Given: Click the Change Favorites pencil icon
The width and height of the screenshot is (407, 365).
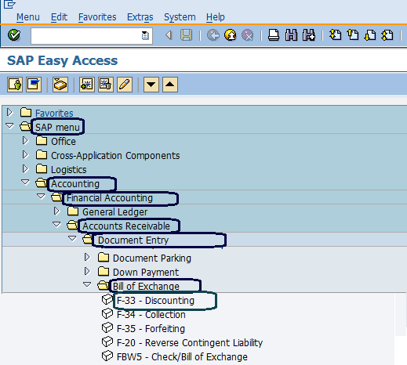Looking at the screenshot, I should pyautogui.click(x=125, y=85).
